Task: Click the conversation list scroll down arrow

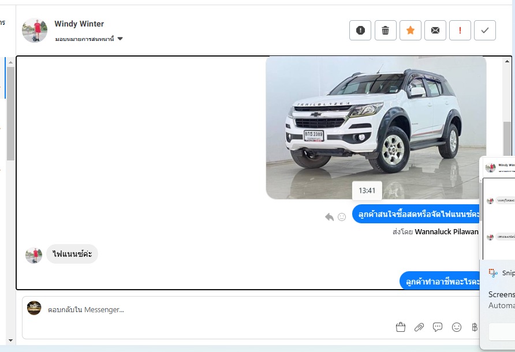Action: [x=10, y=340]
